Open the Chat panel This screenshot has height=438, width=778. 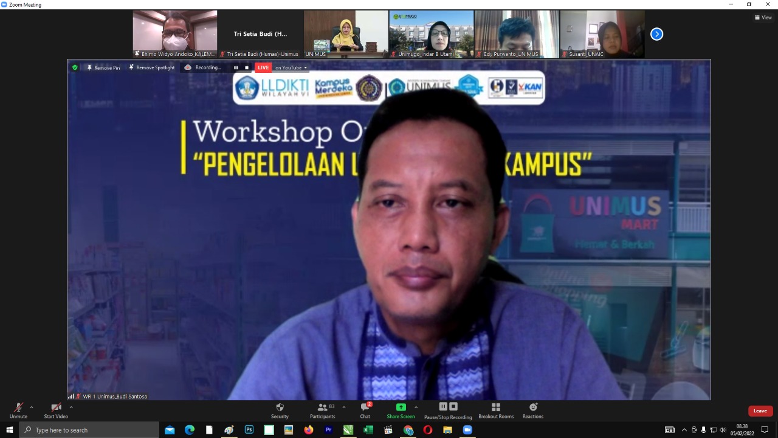(x=365, y=411)
